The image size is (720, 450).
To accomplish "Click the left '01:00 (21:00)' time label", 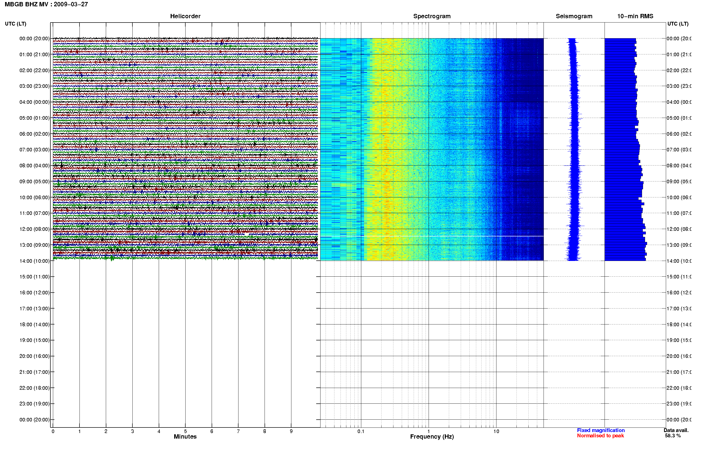I will [x=34, y=54].
